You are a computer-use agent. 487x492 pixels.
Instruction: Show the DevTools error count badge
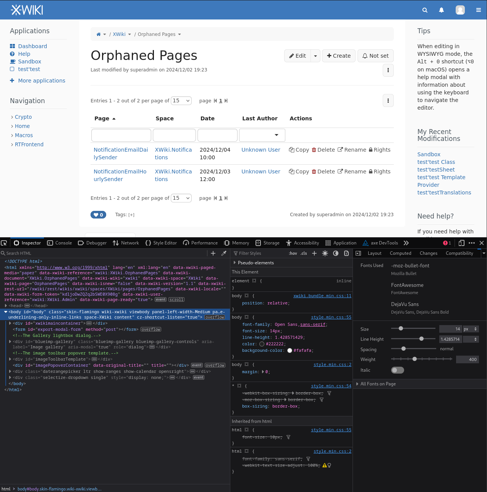[x=447, y=243]
